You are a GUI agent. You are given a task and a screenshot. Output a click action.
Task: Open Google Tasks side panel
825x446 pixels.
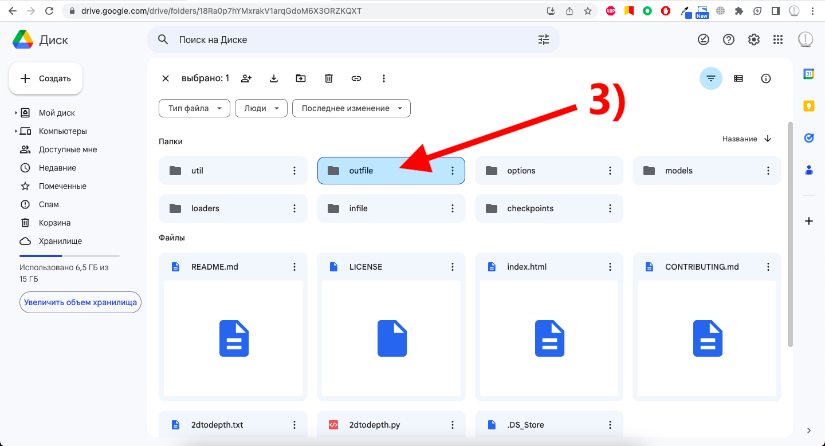(809, 138)
